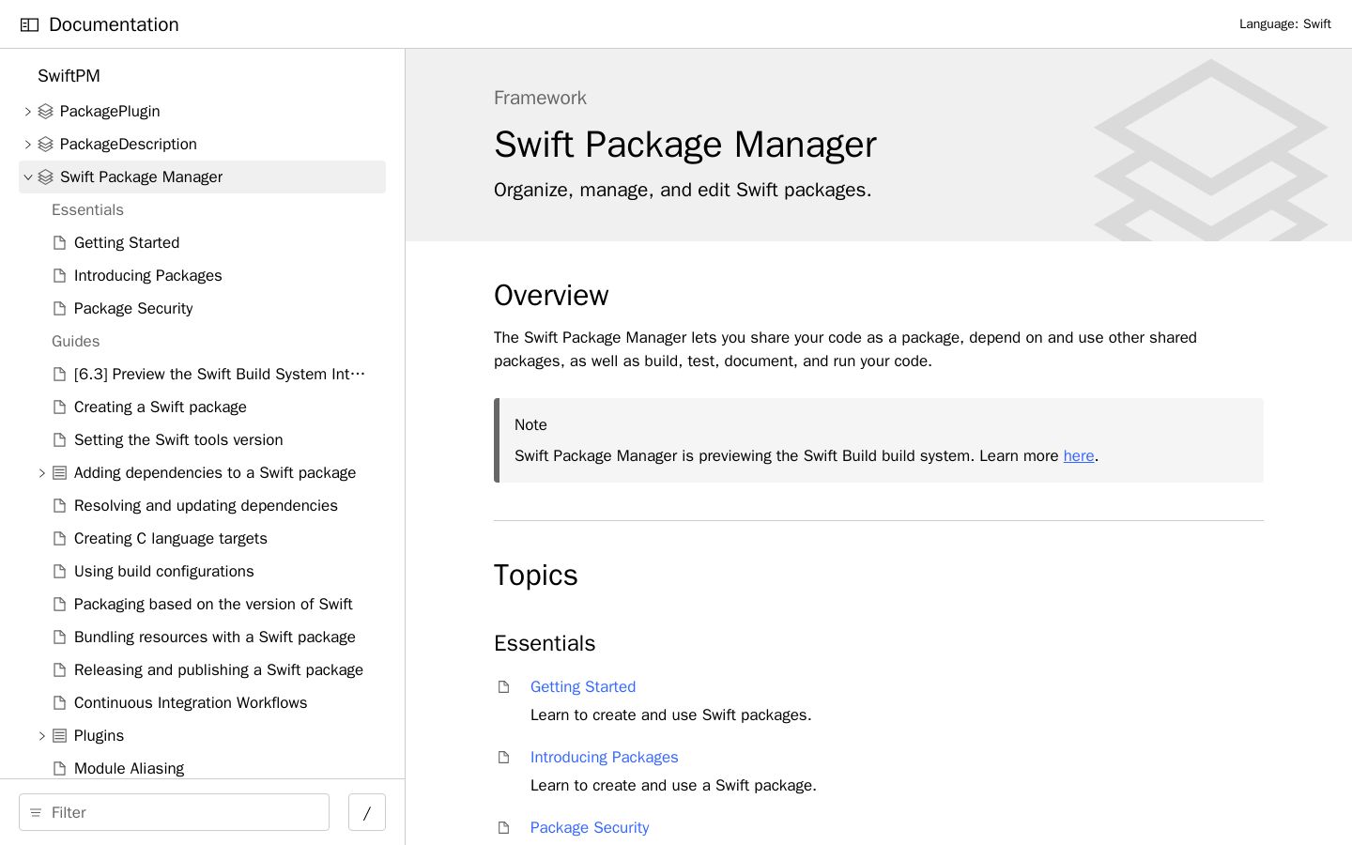
Task: Expand the Plugins tree node
Action: [x=42, y=736]
